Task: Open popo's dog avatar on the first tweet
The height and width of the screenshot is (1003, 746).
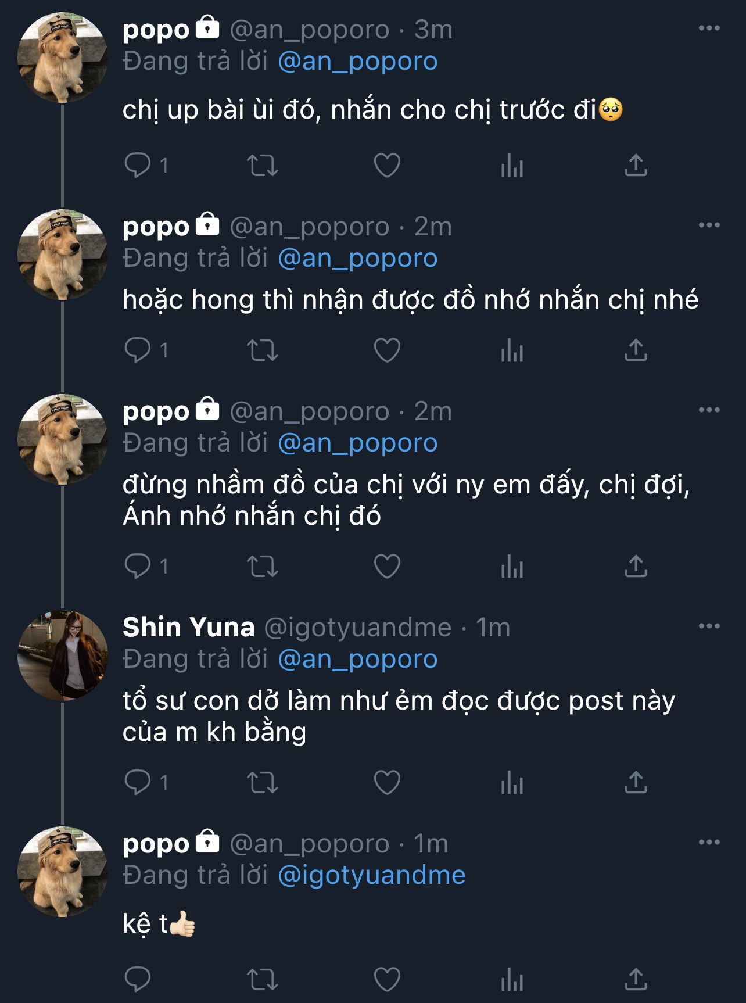Action: 63,58
